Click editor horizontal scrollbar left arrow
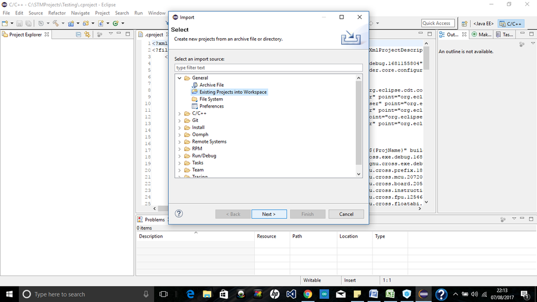537x302 pixels. point(154,208)
